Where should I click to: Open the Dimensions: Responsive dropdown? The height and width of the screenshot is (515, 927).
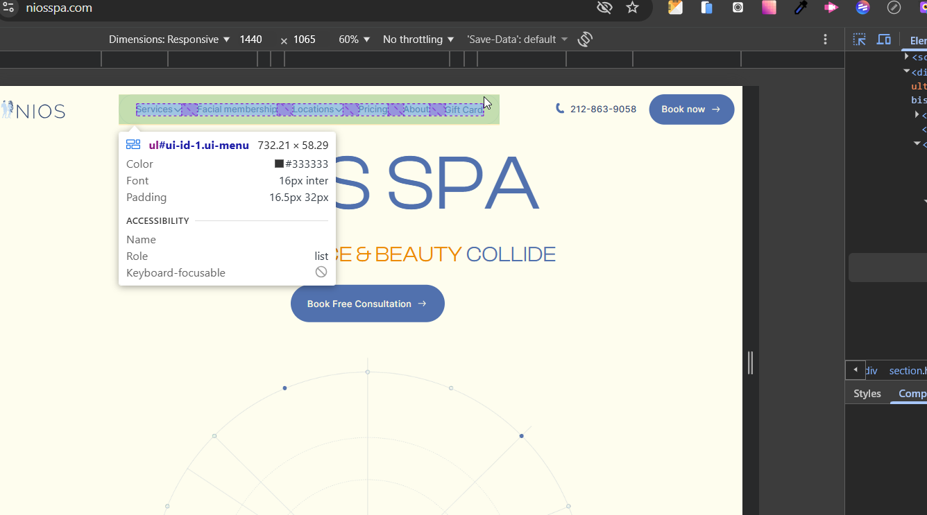coord(169,40)
